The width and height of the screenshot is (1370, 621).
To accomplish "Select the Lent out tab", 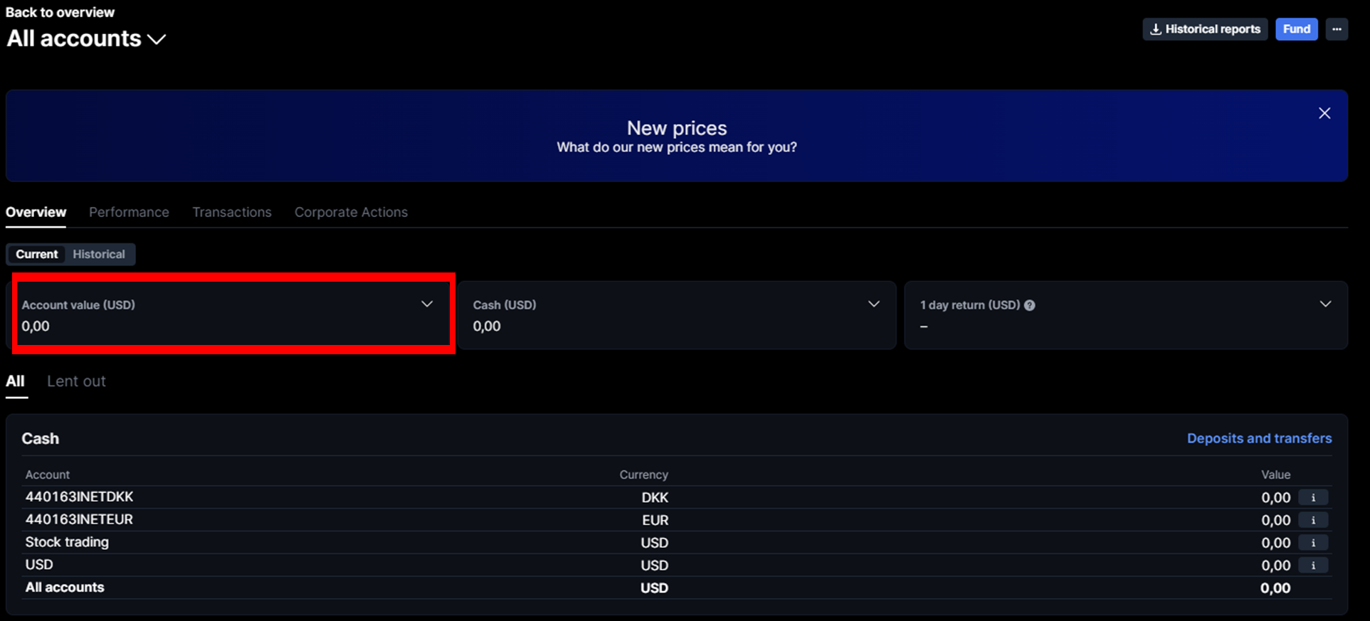I will (x=76, y=381).
